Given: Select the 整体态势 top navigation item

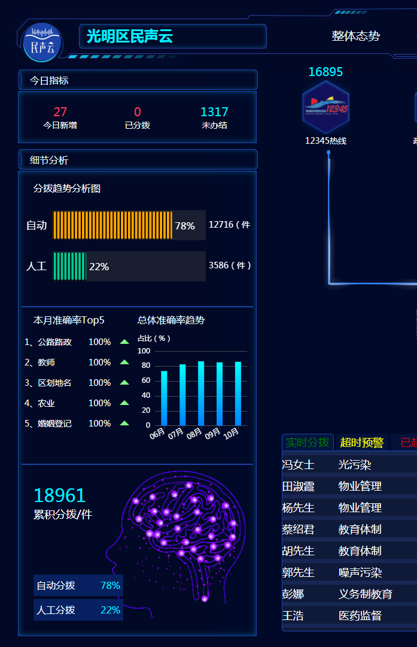Looking at the screenshot, I should [355, 37].
